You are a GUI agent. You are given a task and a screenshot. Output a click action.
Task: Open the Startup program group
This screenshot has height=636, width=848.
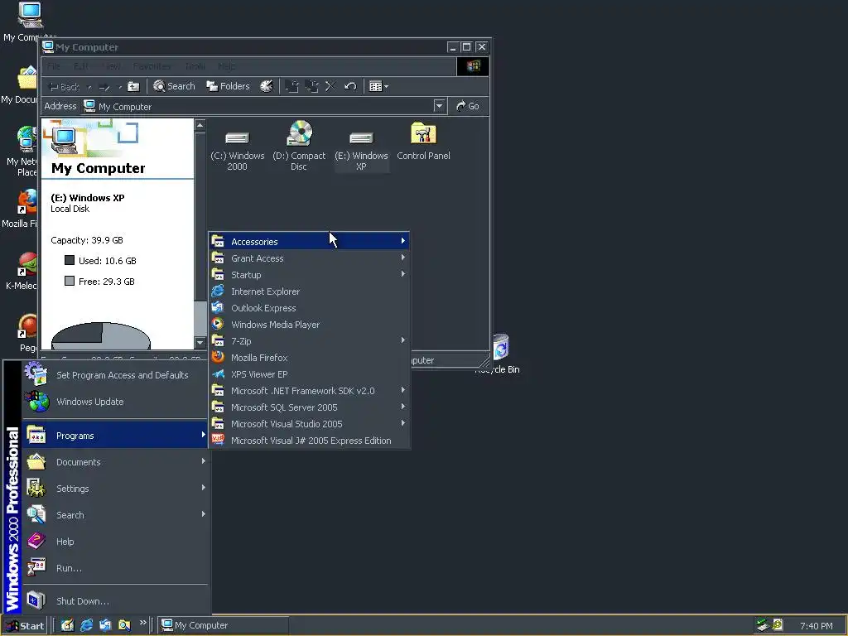[x=310, y=275]
